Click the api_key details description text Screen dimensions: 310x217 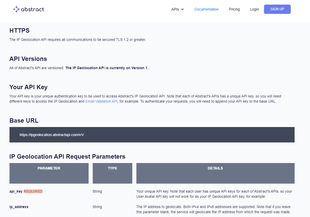[x=214, y=194]
